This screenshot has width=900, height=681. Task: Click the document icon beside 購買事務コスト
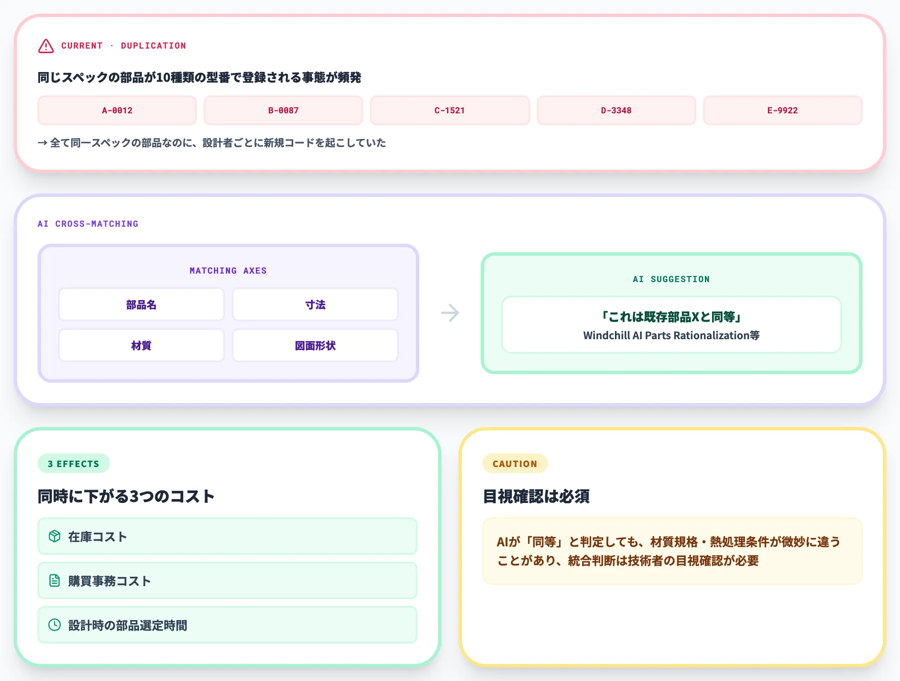pos(55,580)
